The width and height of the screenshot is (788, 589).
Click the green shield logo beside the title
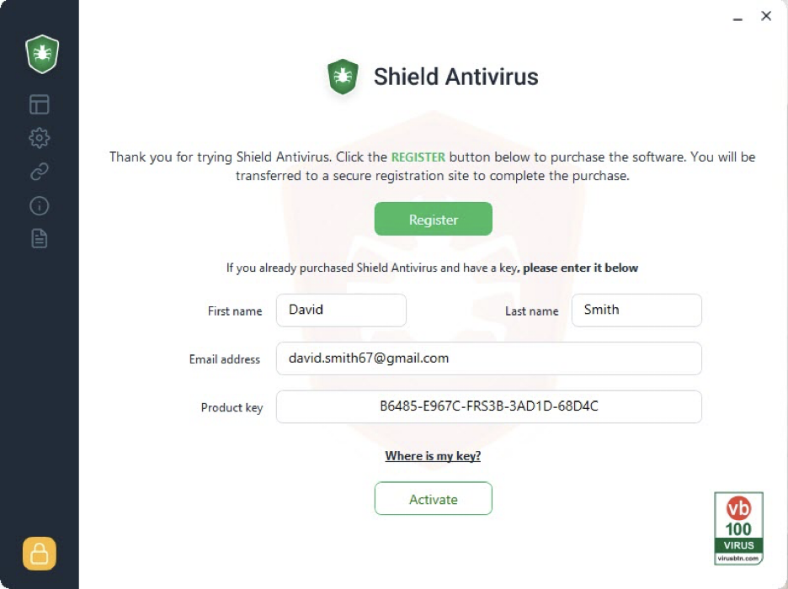point(343,77)
